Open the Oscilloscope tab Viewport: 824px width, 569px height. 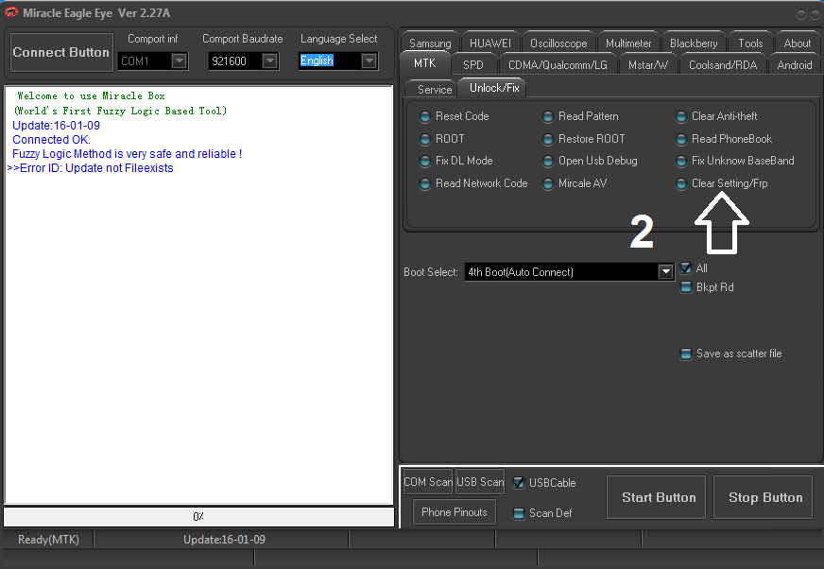pyautogui.click(x=558, y=43)
